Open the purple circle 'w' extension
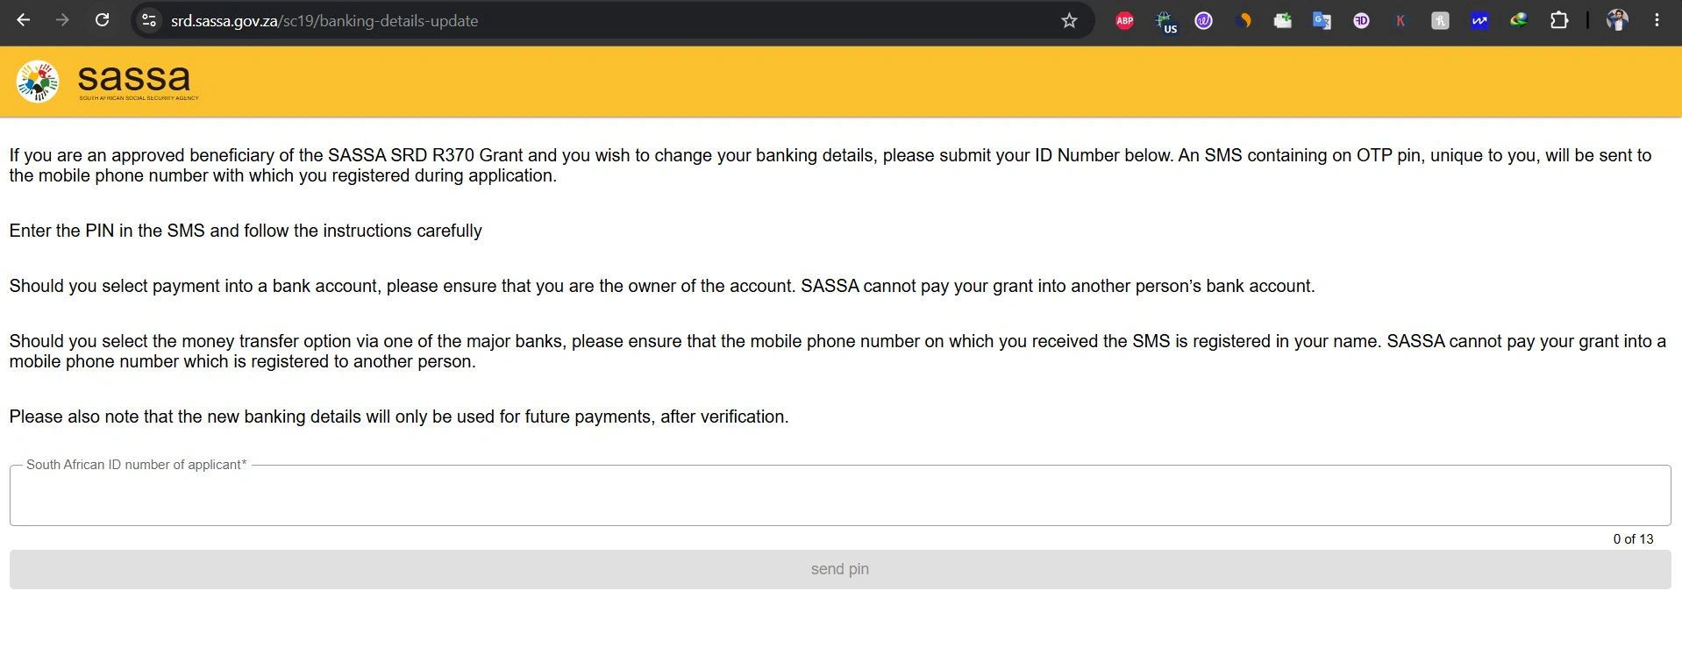 [x=1204, y=20]
